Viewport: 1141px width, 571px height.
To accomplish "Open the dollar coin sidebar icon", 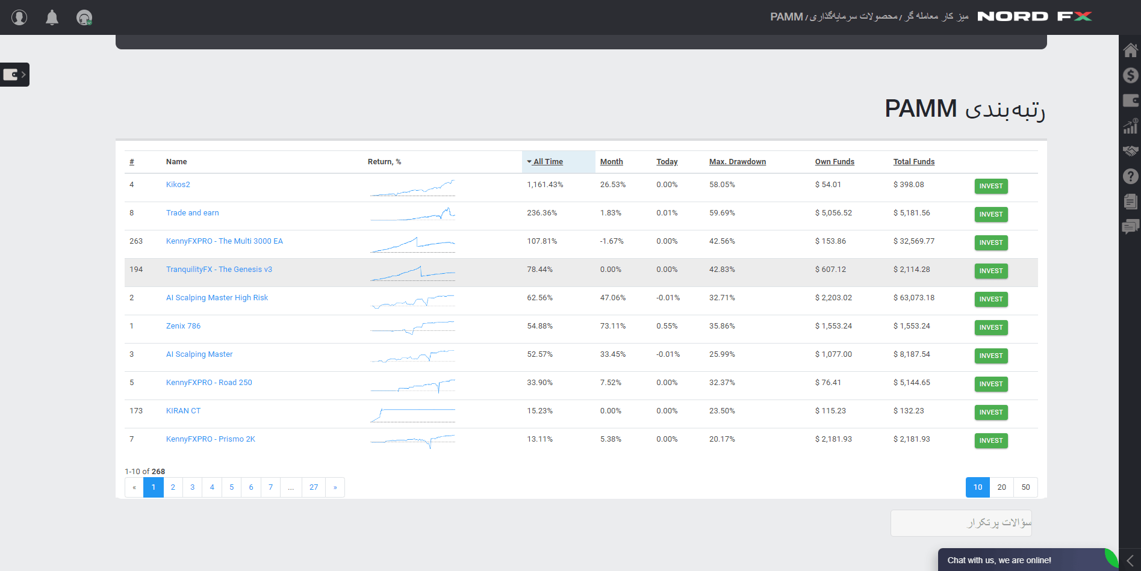I will [x=1130, y=75].
